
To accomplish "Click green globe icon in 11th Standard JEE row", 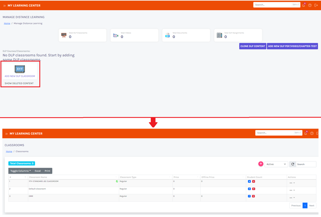I will (117, 182).
